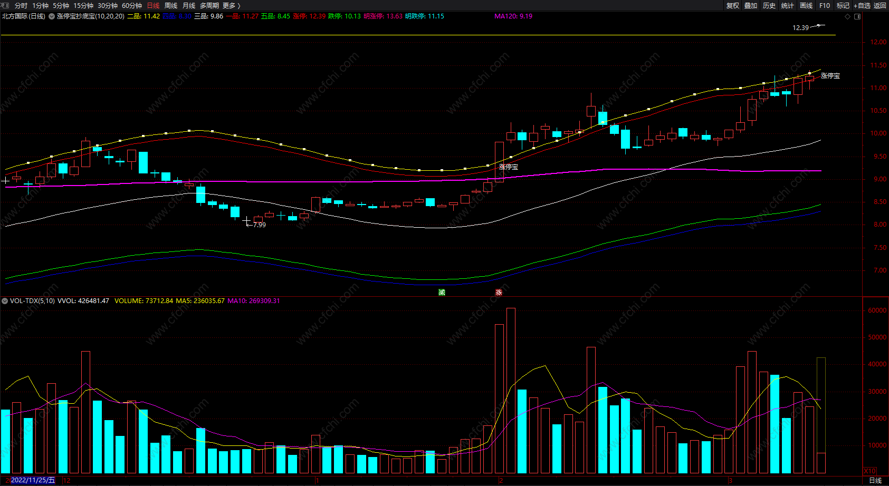889x486 pixels.
Task: Click the X10 volume scale label
Action: point(869,471)
